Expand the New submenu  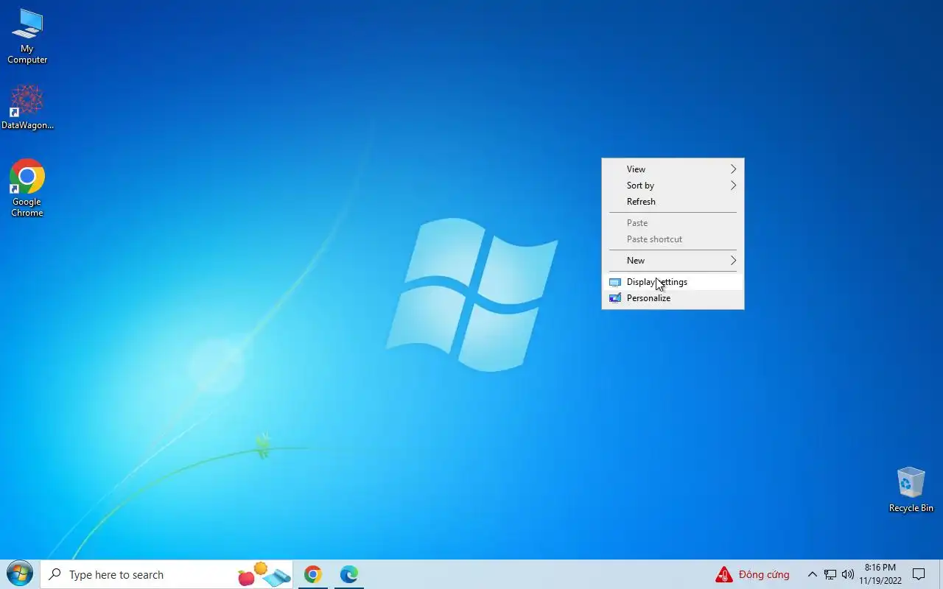(x=673, y=261)
